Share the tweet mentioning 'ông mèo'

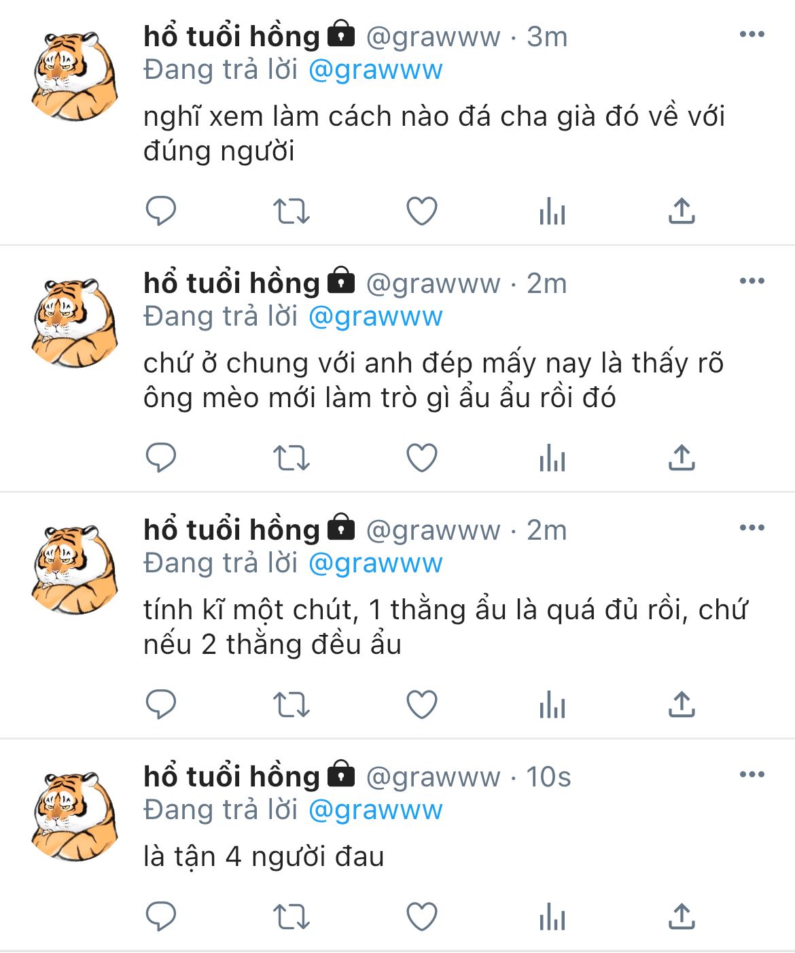[x=682, y=457]
